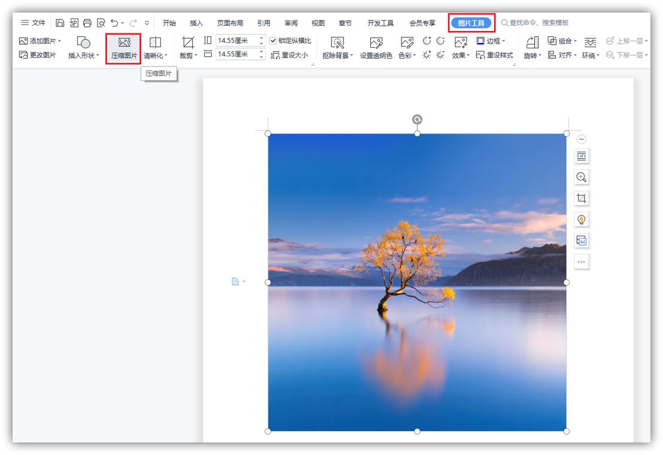
Task: Open the 文件 menu
Action: click(33, 23)
